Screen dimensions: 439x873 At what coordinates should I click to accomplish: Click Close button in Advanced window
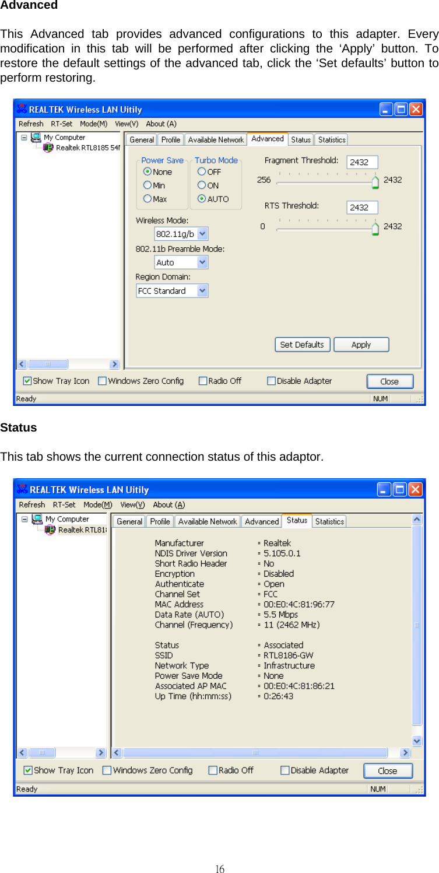390,381
